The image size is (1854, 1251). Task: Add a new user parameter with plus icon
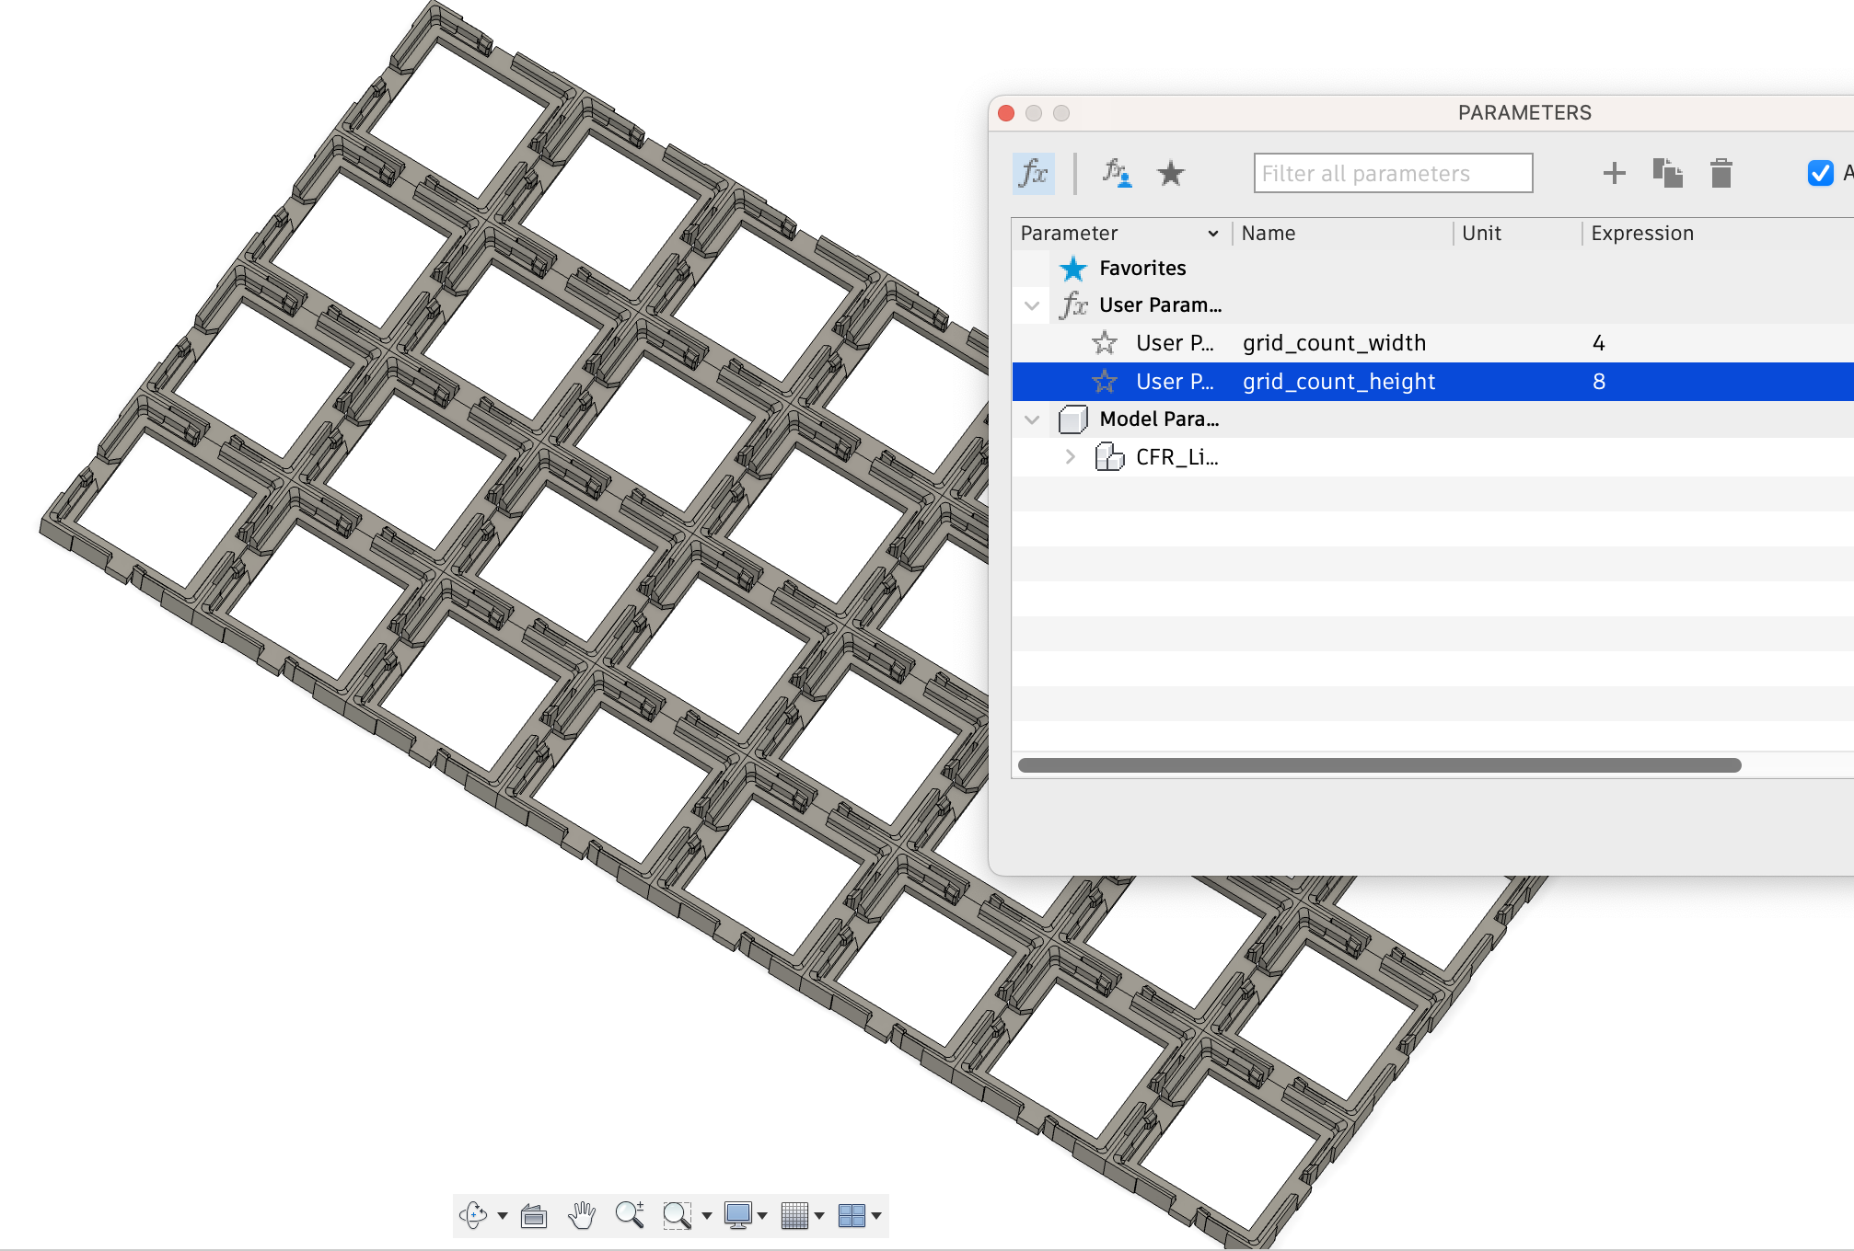coord(1614,173)
